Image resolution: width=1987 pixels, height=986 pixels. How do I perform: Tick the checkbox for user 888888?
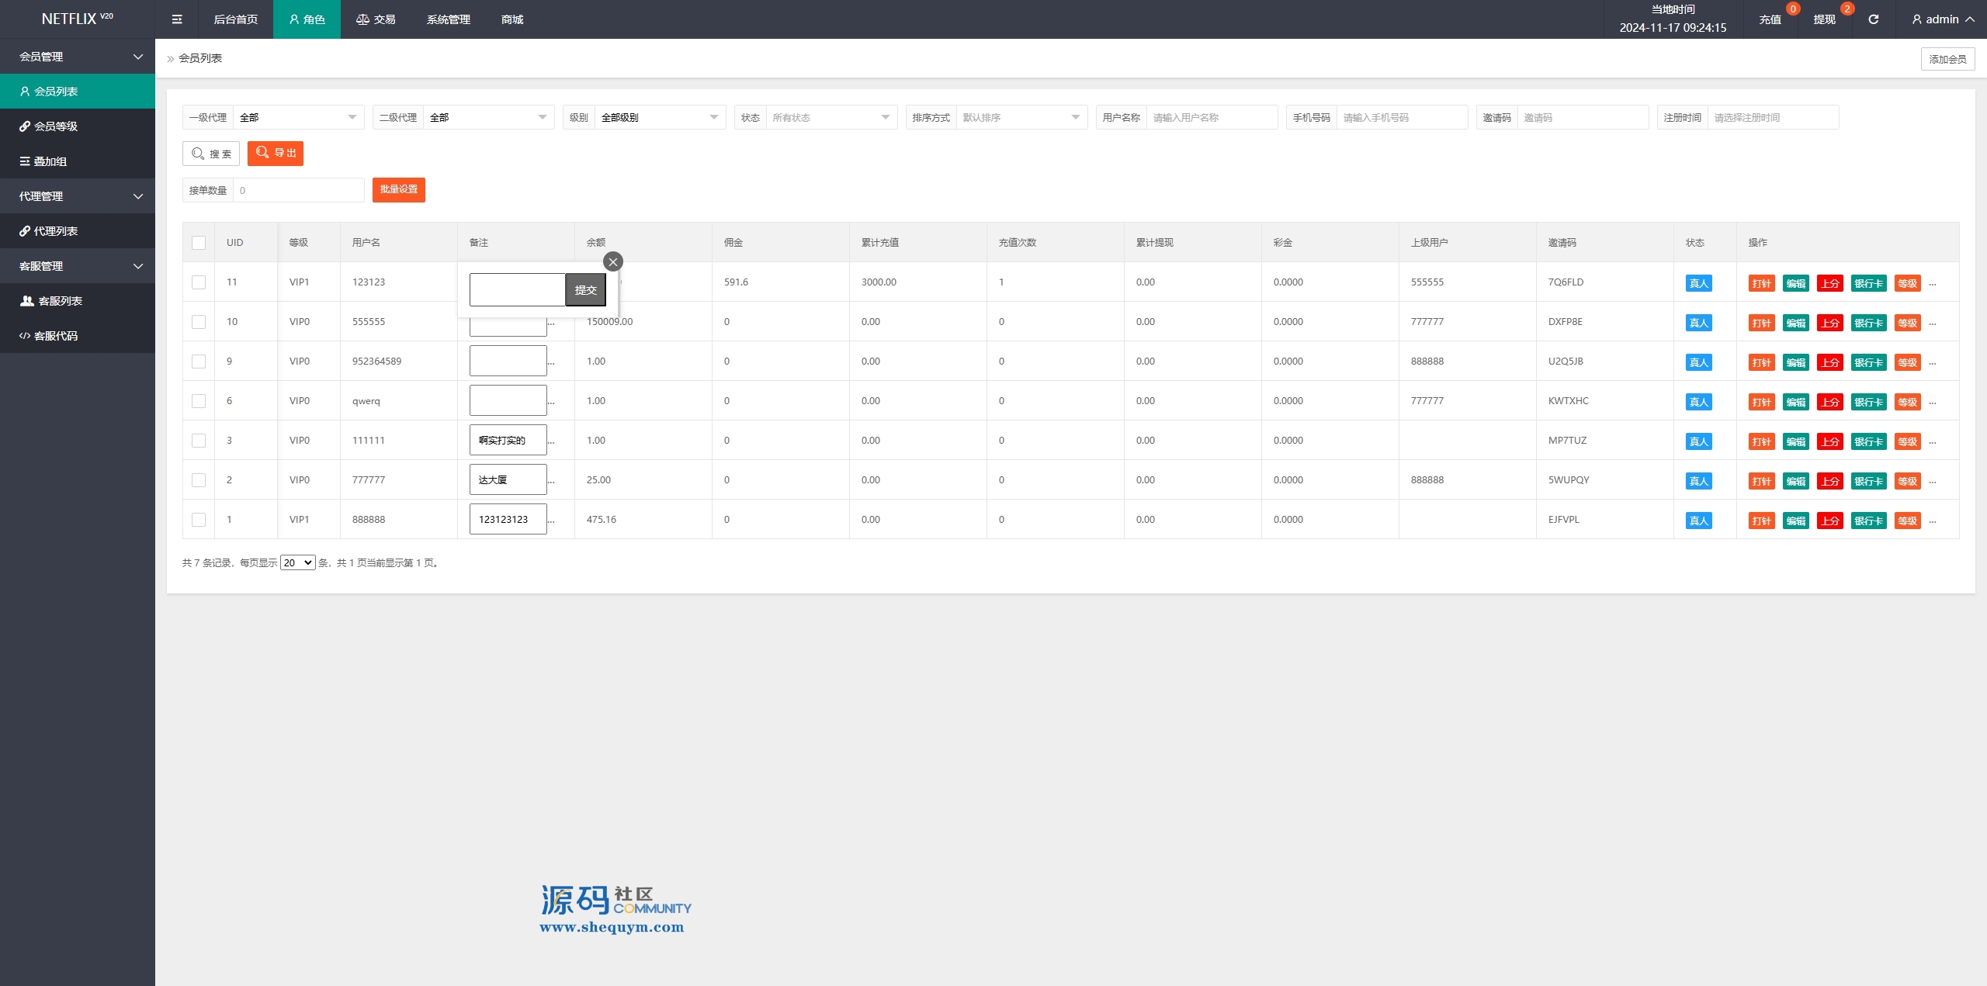[199, 520]
